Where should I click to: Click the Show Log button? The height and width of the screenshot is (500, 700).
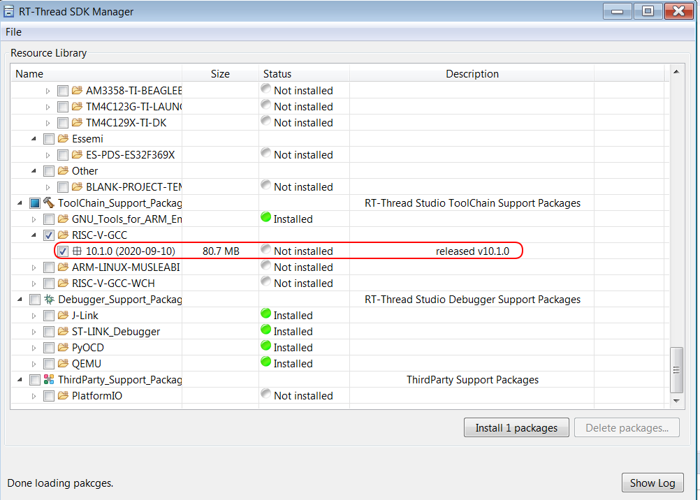(x=652, y=483)
